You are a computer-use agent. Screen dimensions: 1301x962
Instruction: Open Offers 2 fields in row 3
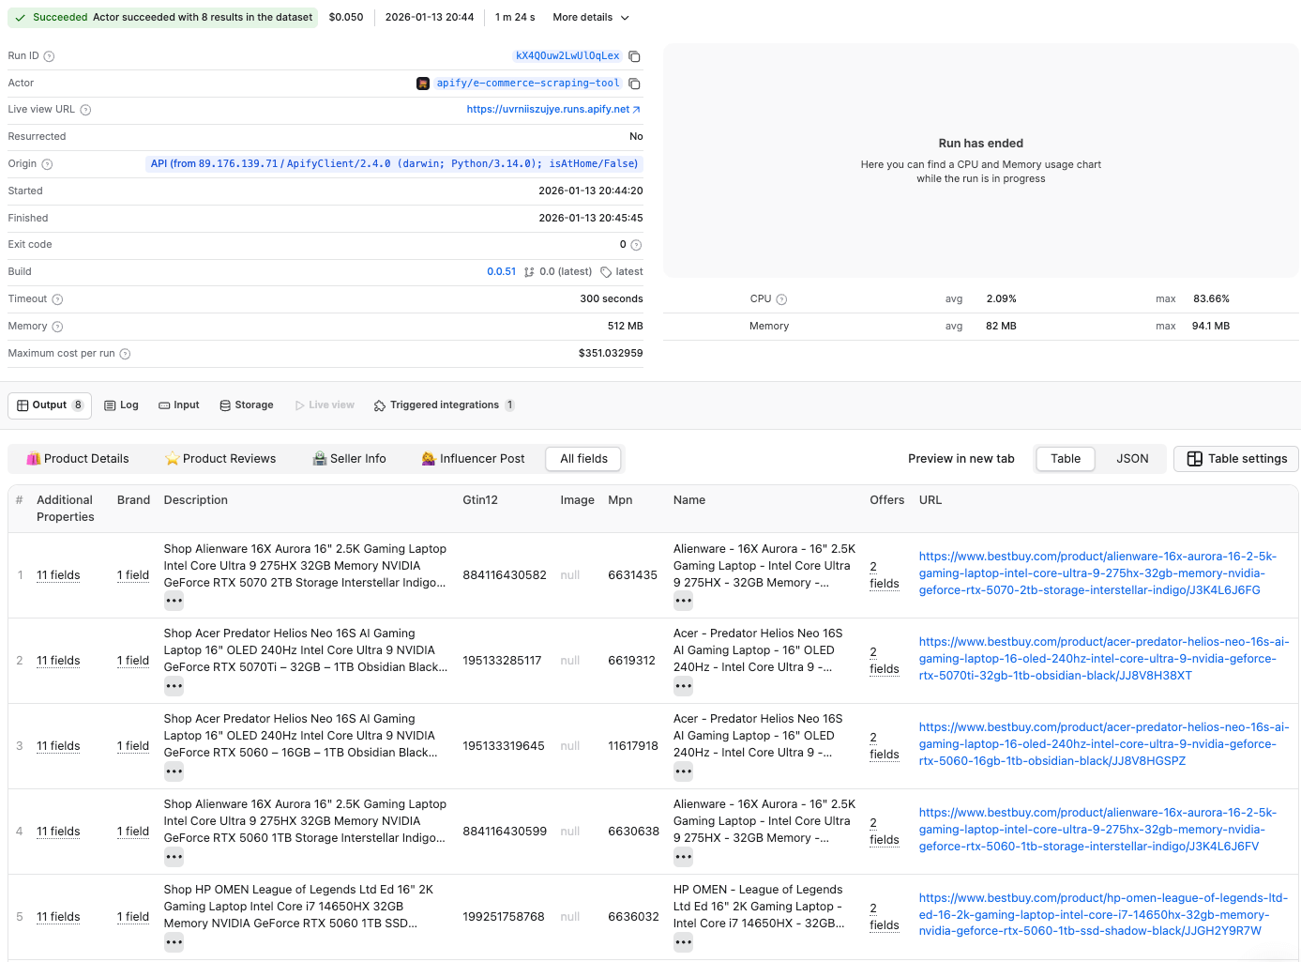coord(884,746)
